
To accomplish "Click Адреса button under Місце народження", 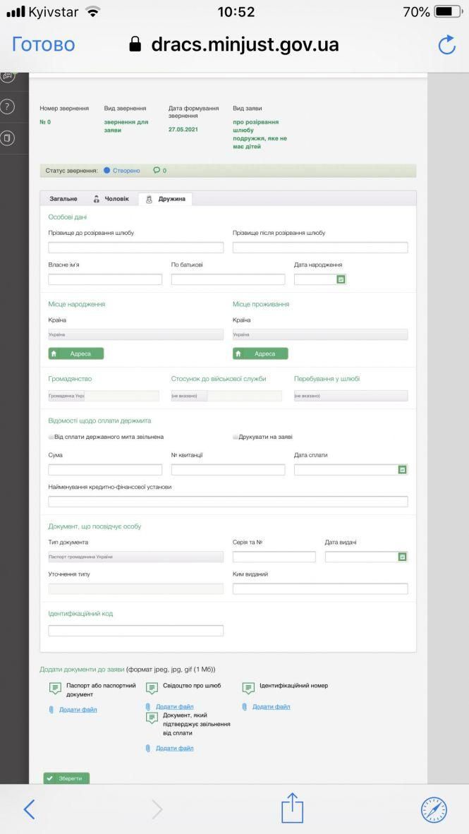I will coord(76,353).
